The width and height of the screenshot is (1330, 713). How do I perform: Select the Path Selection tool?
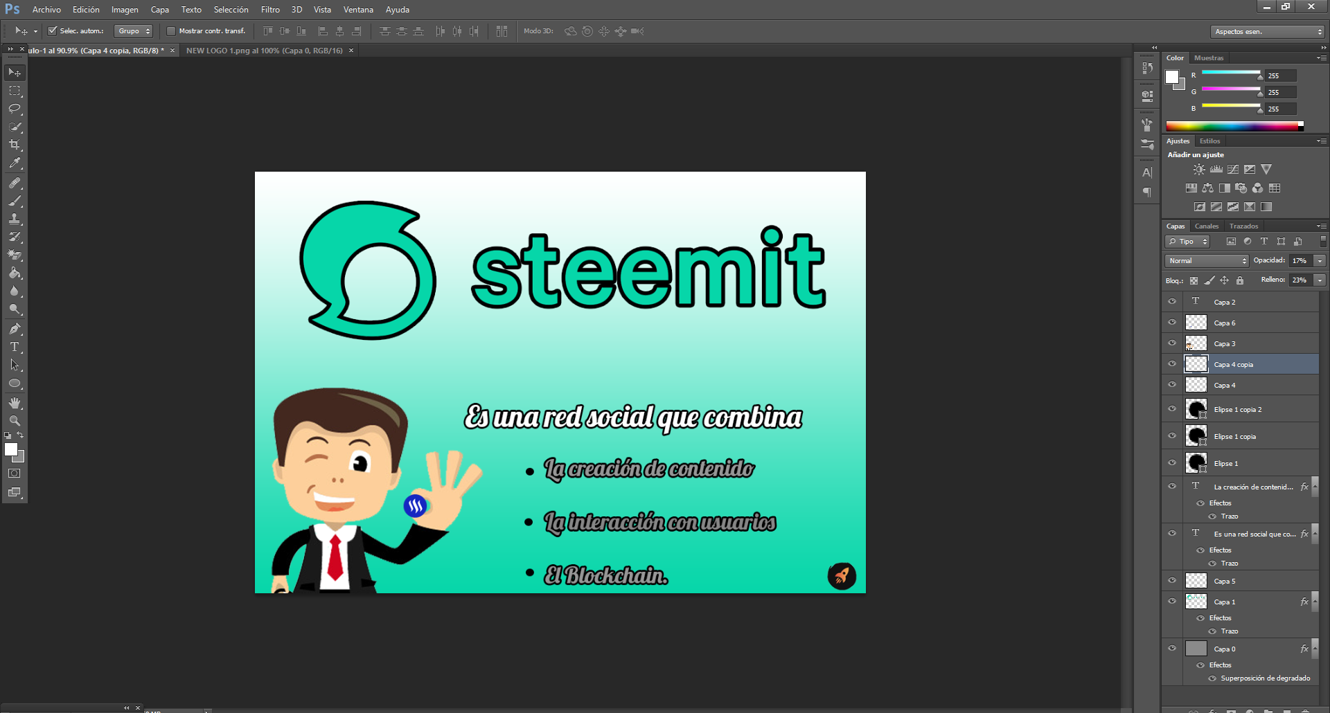15,365
